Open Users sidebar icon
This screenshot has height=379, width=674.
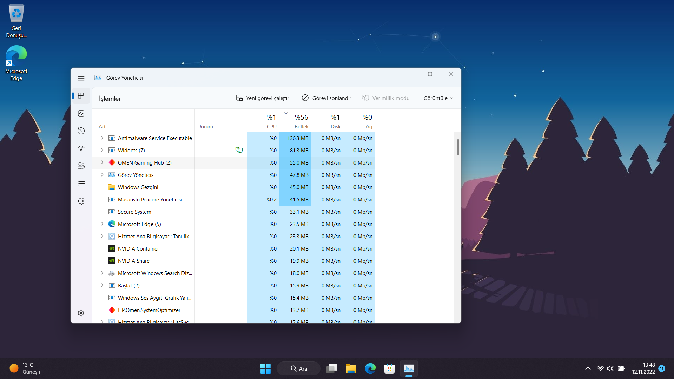point(81,166)
